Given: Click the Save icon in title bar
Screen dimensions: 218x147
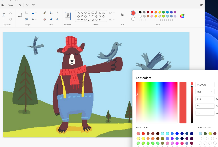Looking at the screenshot, I should 20,5.
